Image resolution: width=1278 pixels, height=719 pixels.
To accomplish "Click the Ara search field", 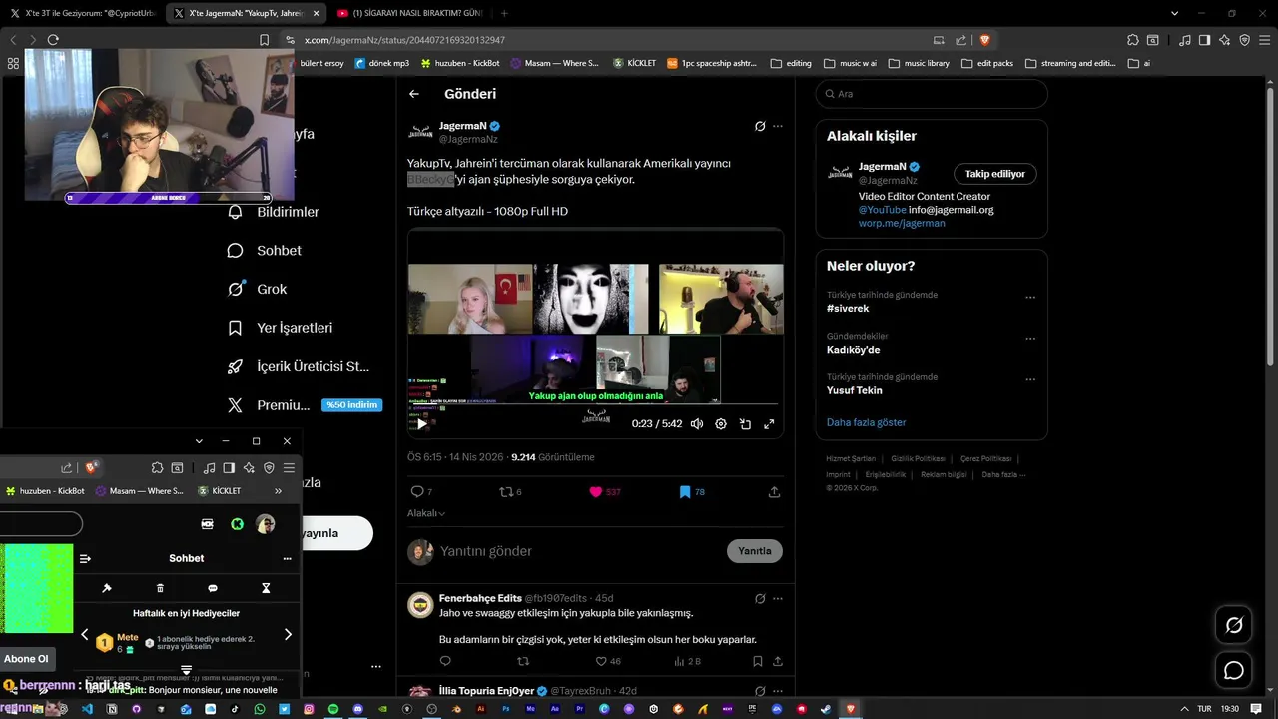I will 932,94.
